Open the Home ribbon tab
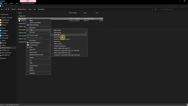Image resolution: width=188 pixels, height=106 pixels. tap(5, 4)
